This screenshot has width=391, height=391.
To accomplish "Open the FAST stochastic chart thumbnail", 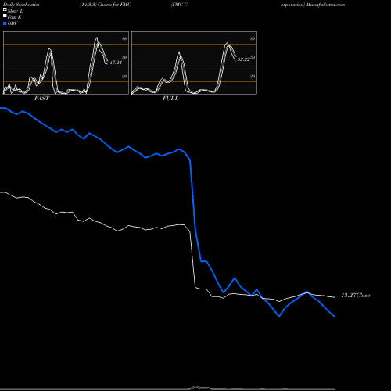I will tap(66, 63).
